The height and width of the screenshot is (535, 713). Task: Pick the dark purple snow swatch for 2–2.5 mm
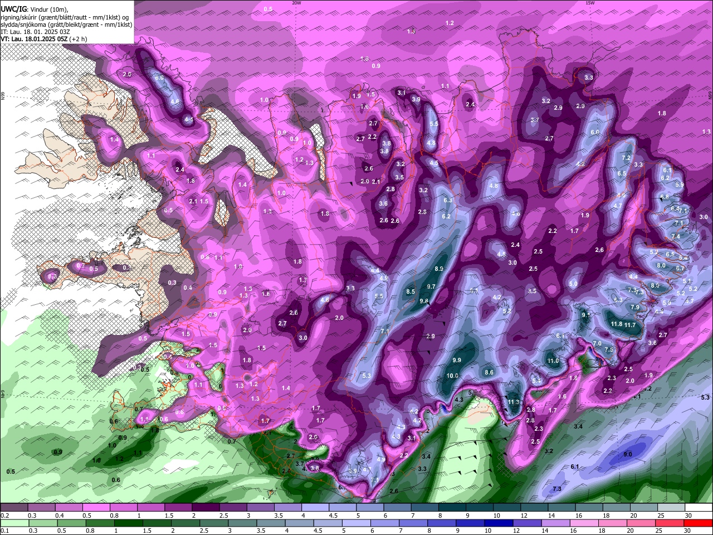pyautogui.click(x=206, y=508)
